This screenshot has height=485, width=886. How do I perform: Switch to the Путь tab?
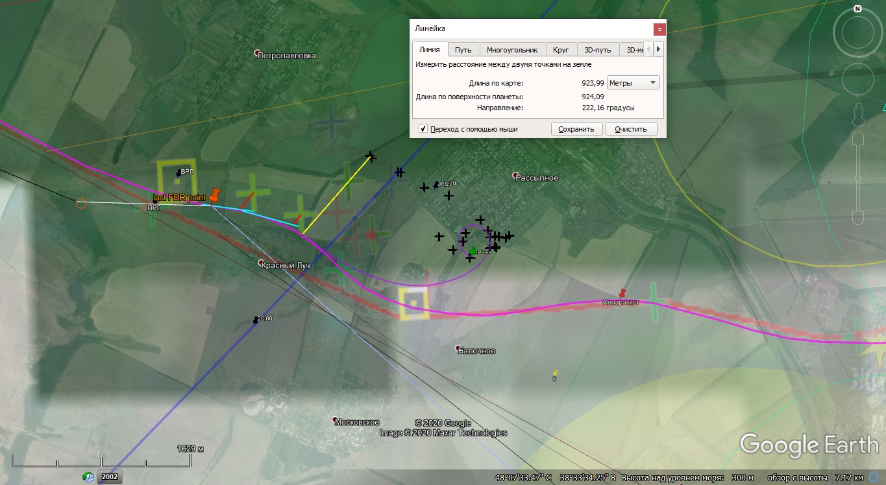463,50
